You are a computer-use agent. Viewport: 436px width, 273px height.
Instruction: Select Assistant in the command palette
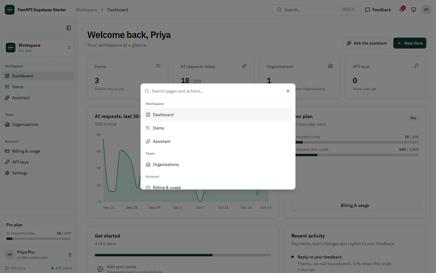[x=218, y=141]
